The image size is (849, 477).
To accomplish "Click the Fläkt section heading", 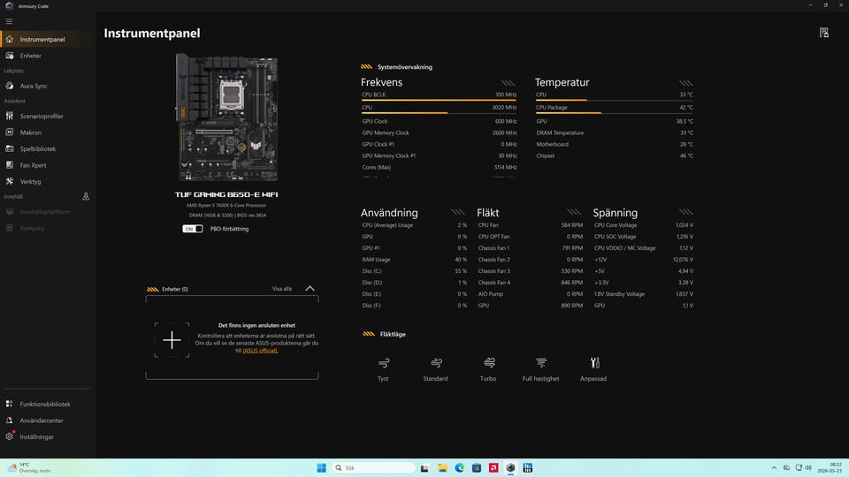I will 488,213.
